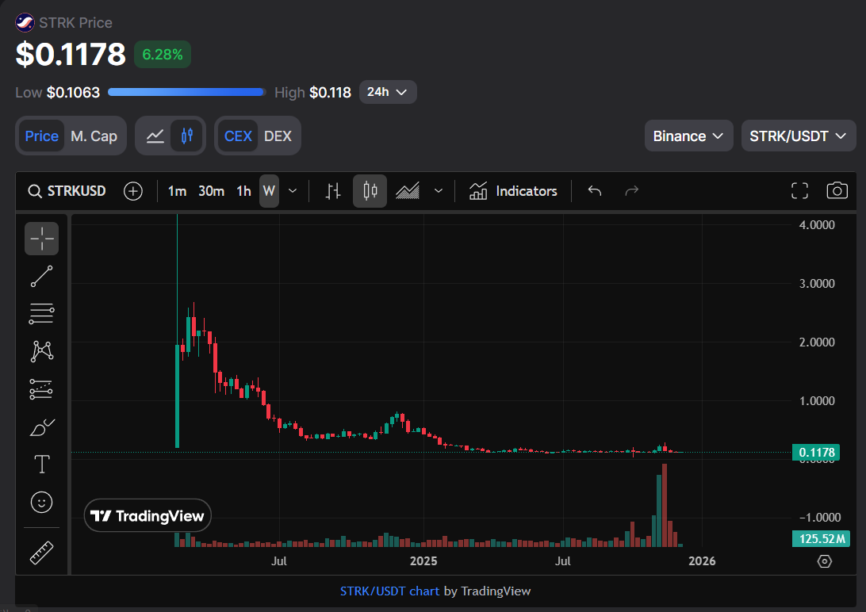Open the Indicators menu
The width and height of the screenshot is (866, 612).
513,191
